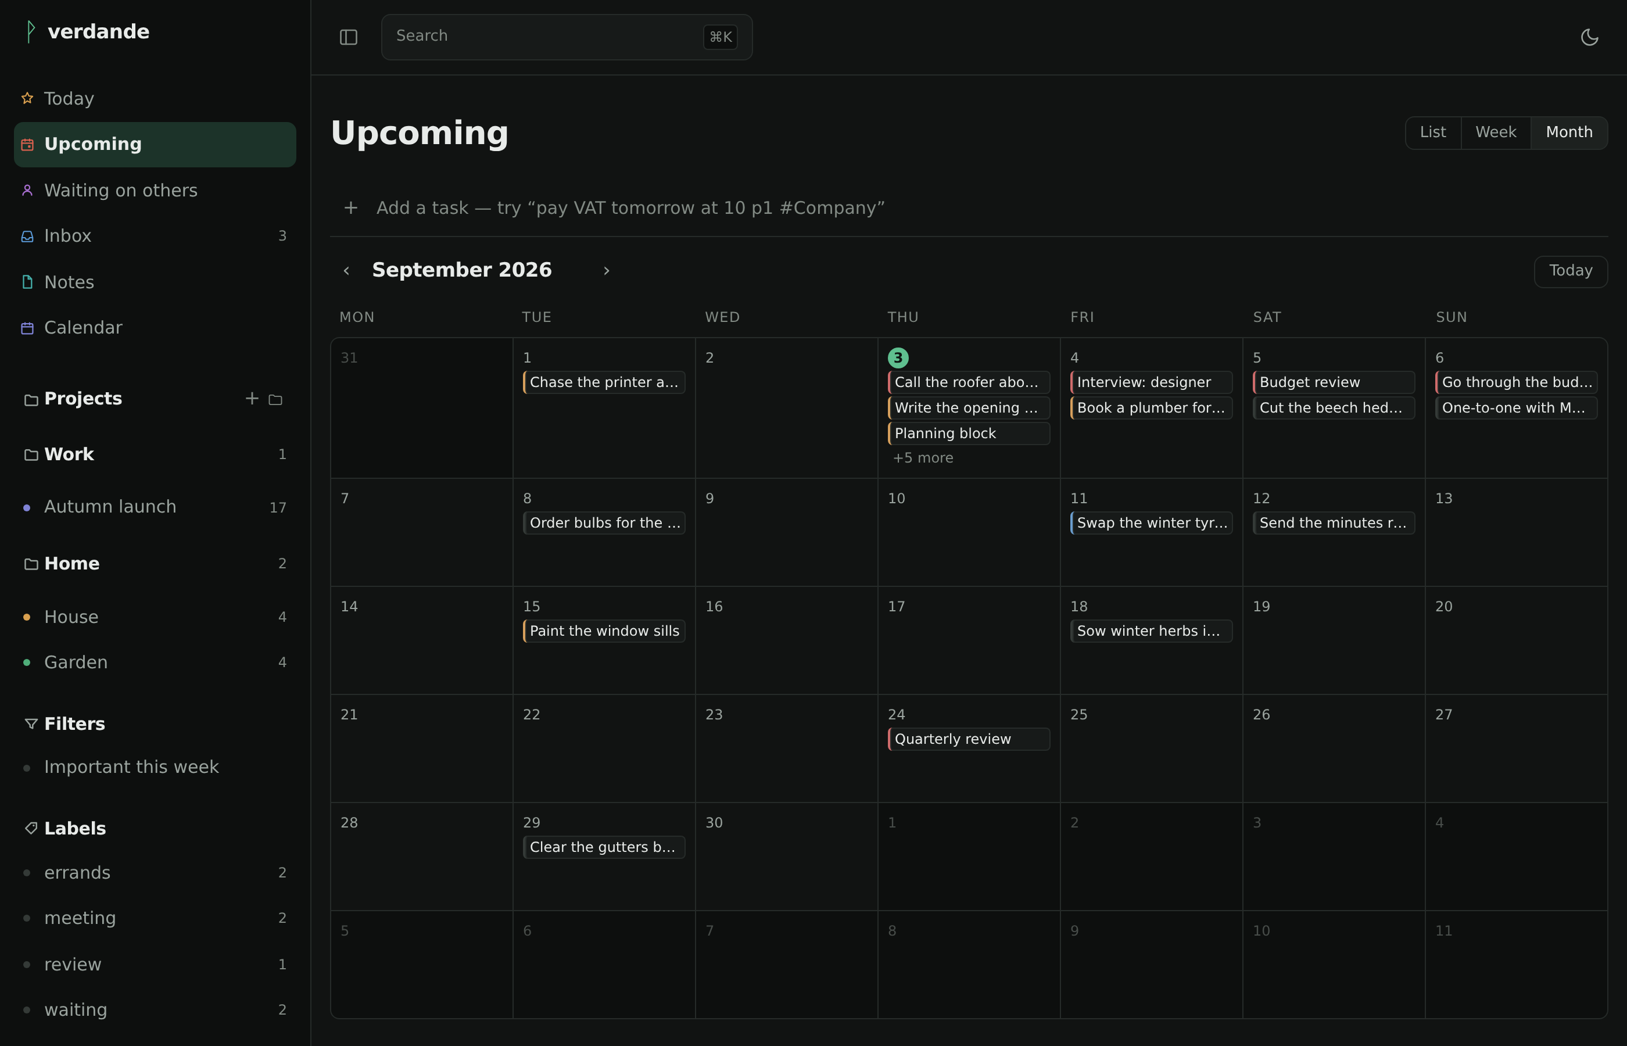The width and height of the screenshot is (1627, 1046).
Task: Select today's date circle 3
Action: [x=898, y=357]
